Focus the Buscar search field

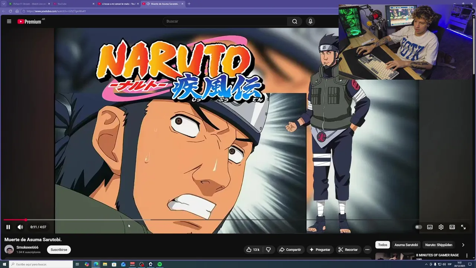(x=225, y=21)
